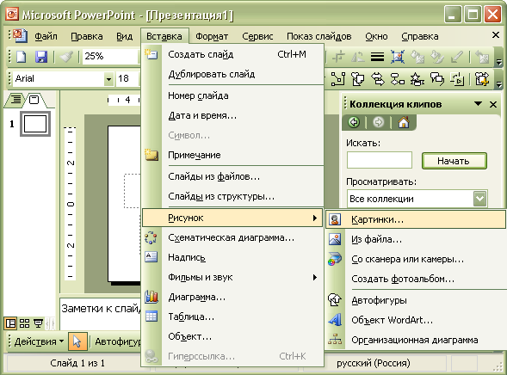Select Со сканера или камеры option

pyautogui.click(x=416, y=259)
